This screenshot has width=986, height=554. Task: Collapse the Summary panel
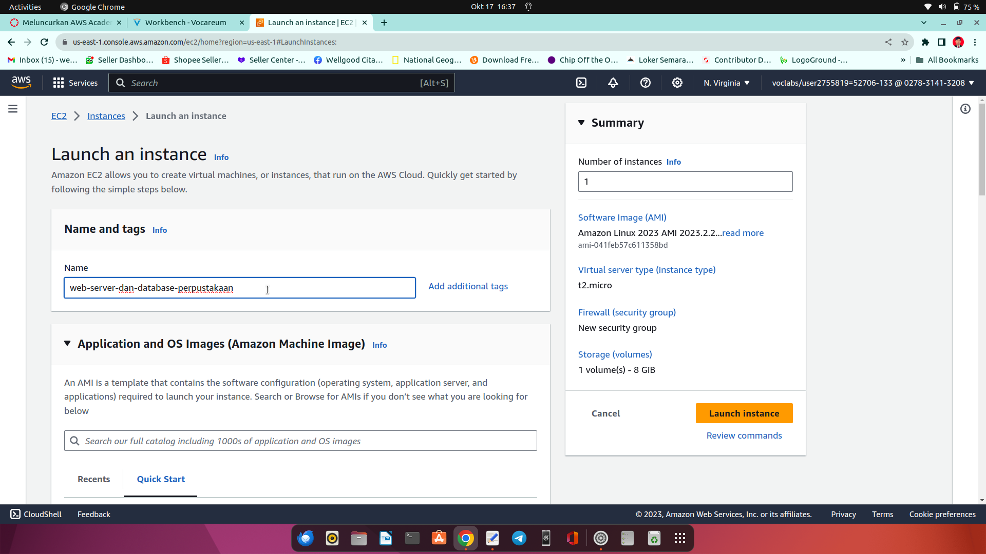click(x=581, y=123)
